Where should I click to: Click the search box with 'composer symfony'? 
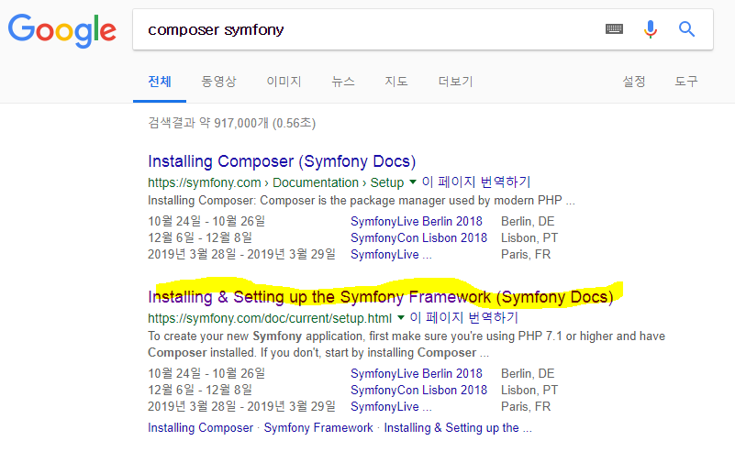click(x=367, y=29)
